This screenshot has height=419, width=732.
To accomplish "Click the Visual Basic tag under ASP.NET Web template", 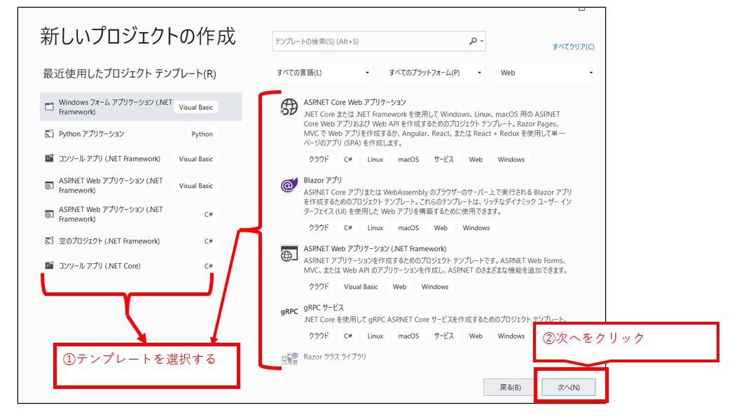I will tap(361, 287).
